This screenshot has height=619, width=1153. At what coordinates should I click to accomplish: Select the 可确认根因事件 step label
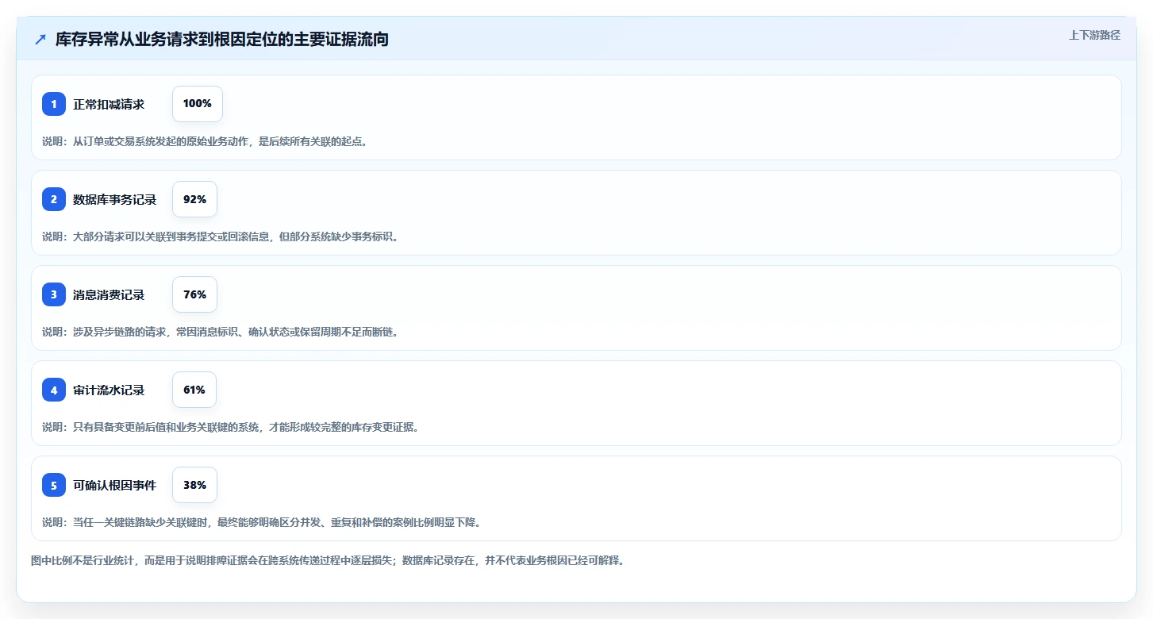(x=115, y=485)
